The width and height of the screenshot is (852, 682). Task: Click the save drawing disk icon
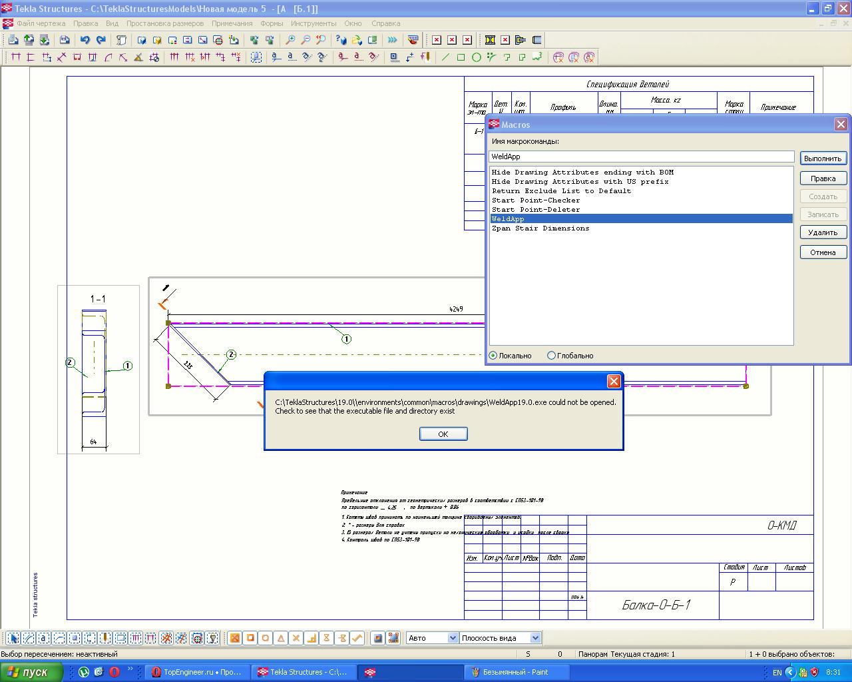pyautogui.click(x=65, y=40)
